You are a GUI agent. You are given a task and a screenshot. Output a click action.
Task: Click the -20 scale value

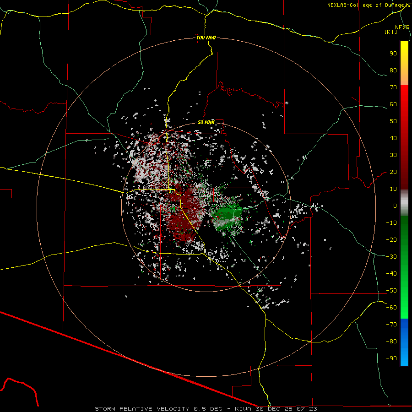click(391, 239)
